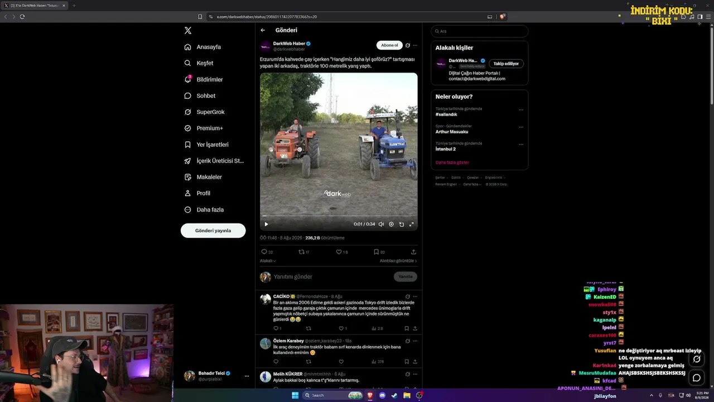Open account menu dots beside Bahadır Telci
This screenshot has width=714, height=402.
tap(247, 376)
